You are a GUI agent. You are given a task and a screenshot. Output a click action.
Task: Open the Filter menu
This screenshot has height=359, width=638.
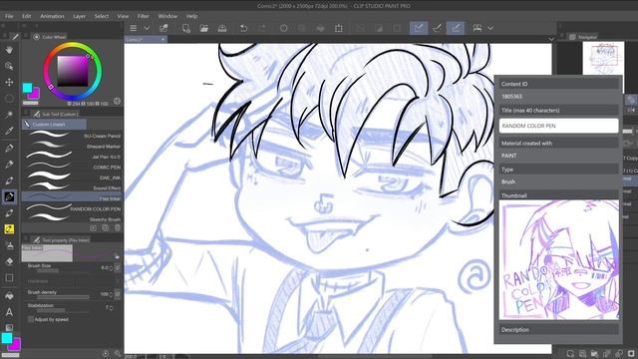[x=144, y=16]
